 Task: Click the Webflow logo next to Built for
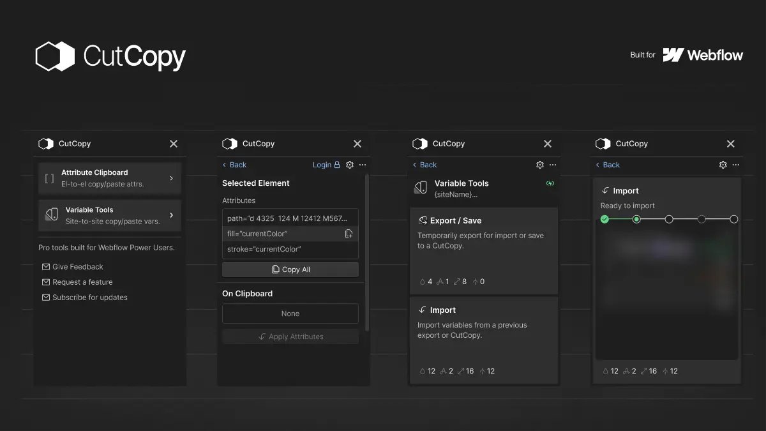703,55
